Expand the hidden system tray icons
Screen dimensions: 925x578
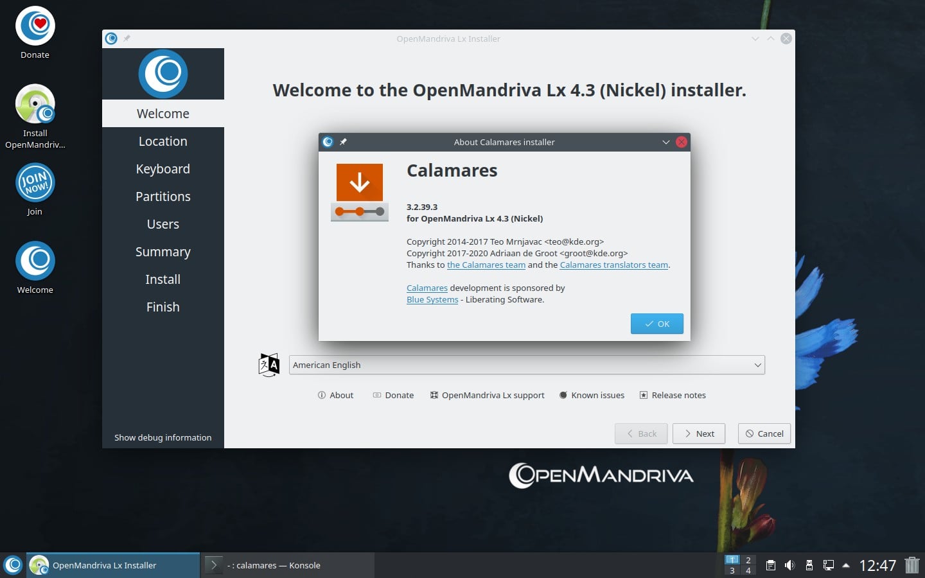point(846,566)
